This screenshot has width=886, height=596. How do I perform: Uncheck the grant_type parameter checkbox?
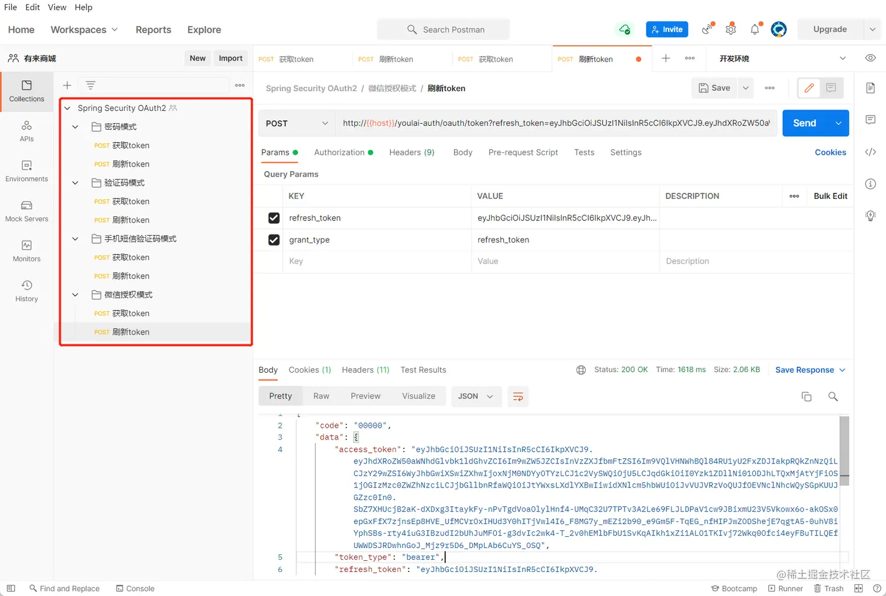(274, 240)
